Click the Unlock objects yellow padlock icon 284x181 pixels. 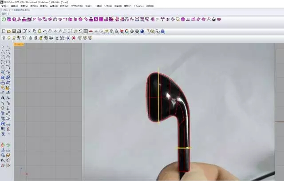click(41, 38)
